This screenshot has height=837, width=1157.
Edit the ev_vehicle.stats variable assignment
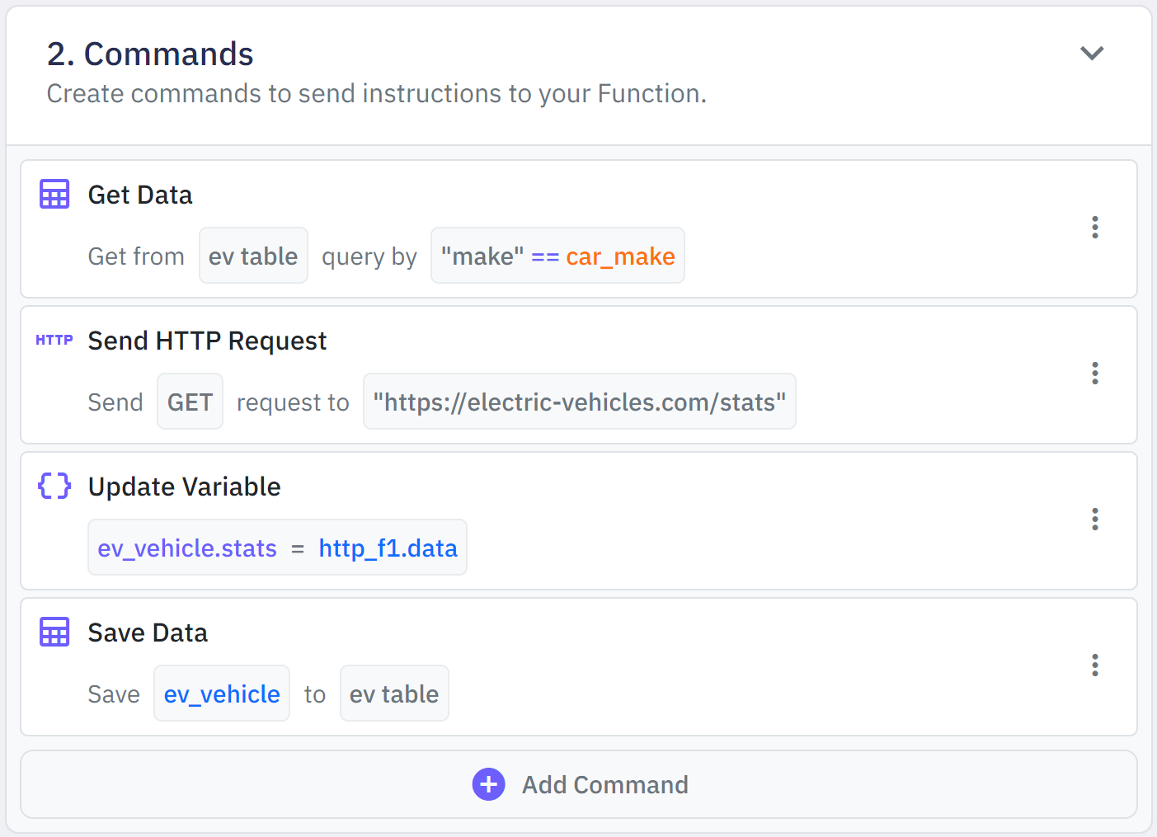(277, 548)
